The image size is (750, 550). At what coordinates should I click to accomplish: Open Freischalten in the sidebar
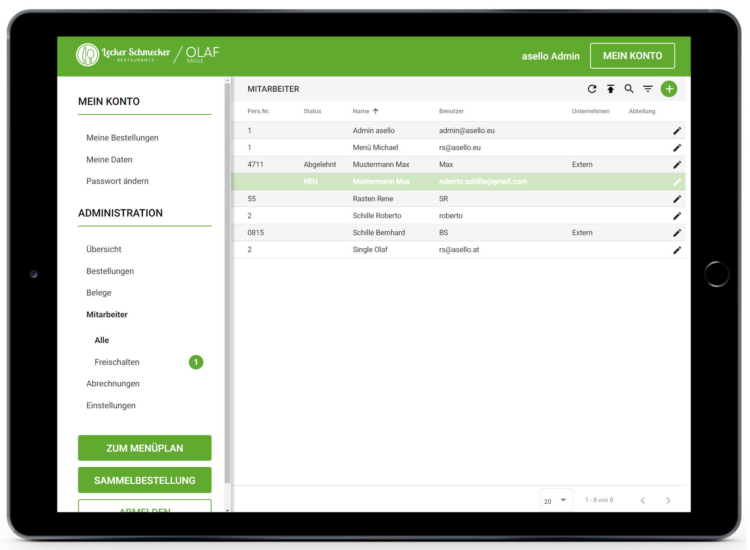[117, 362]
